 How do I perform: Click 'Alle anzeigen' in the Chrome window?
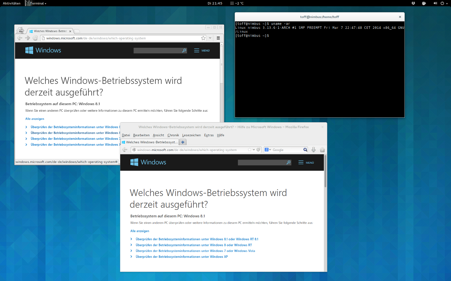[35, 119]
